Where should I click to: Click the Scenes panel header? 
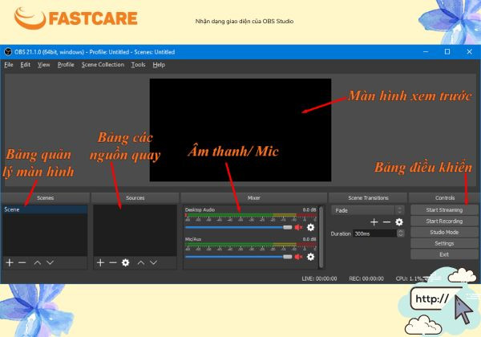click(45, 198)
